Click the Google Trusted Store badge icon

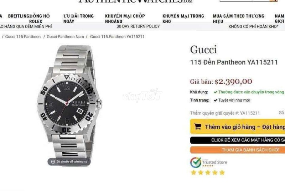[196, 162]
